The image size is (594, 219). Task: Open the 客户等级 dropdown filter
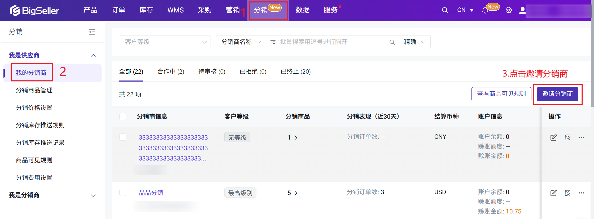(x=165, y=42)
